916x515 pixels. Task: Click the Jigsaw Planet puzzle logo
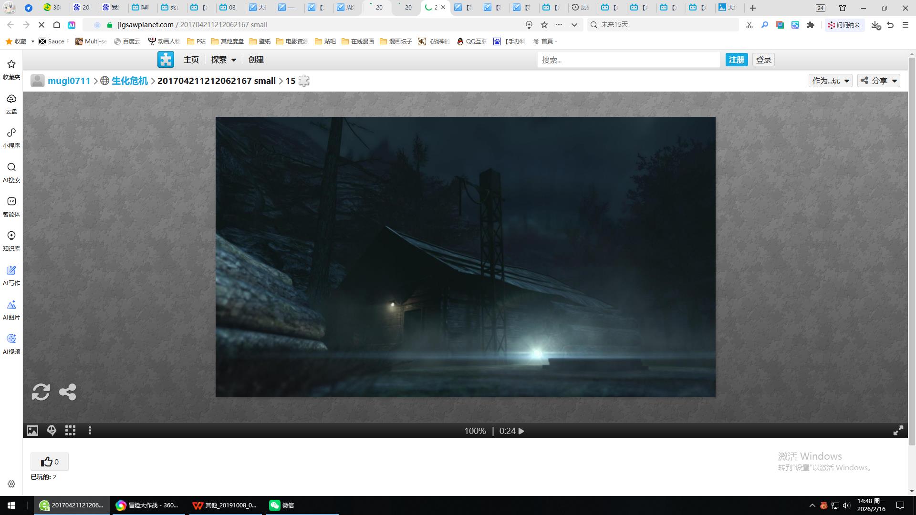tap(166, 60)
